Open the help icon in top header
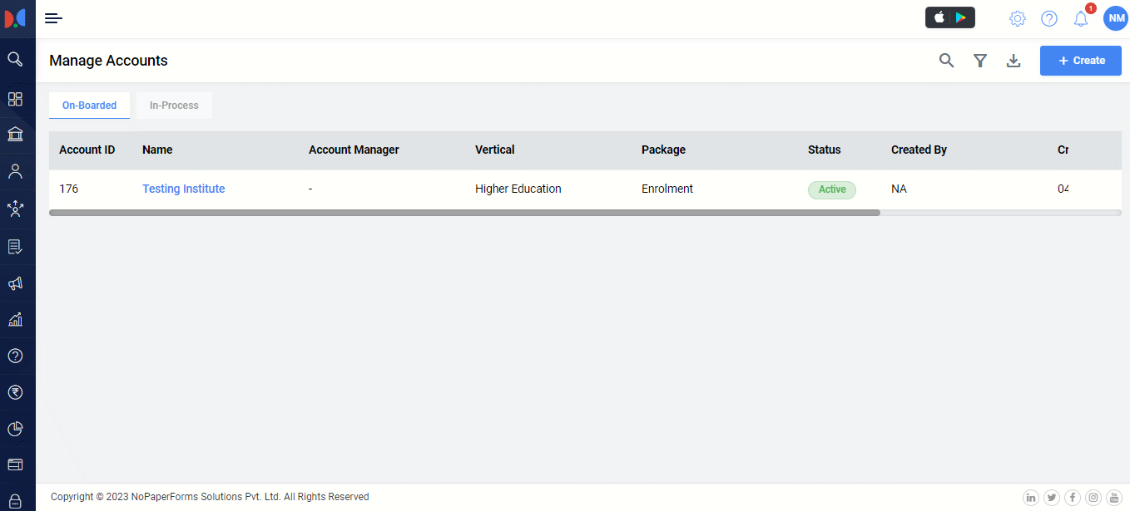 point(1049,18)
